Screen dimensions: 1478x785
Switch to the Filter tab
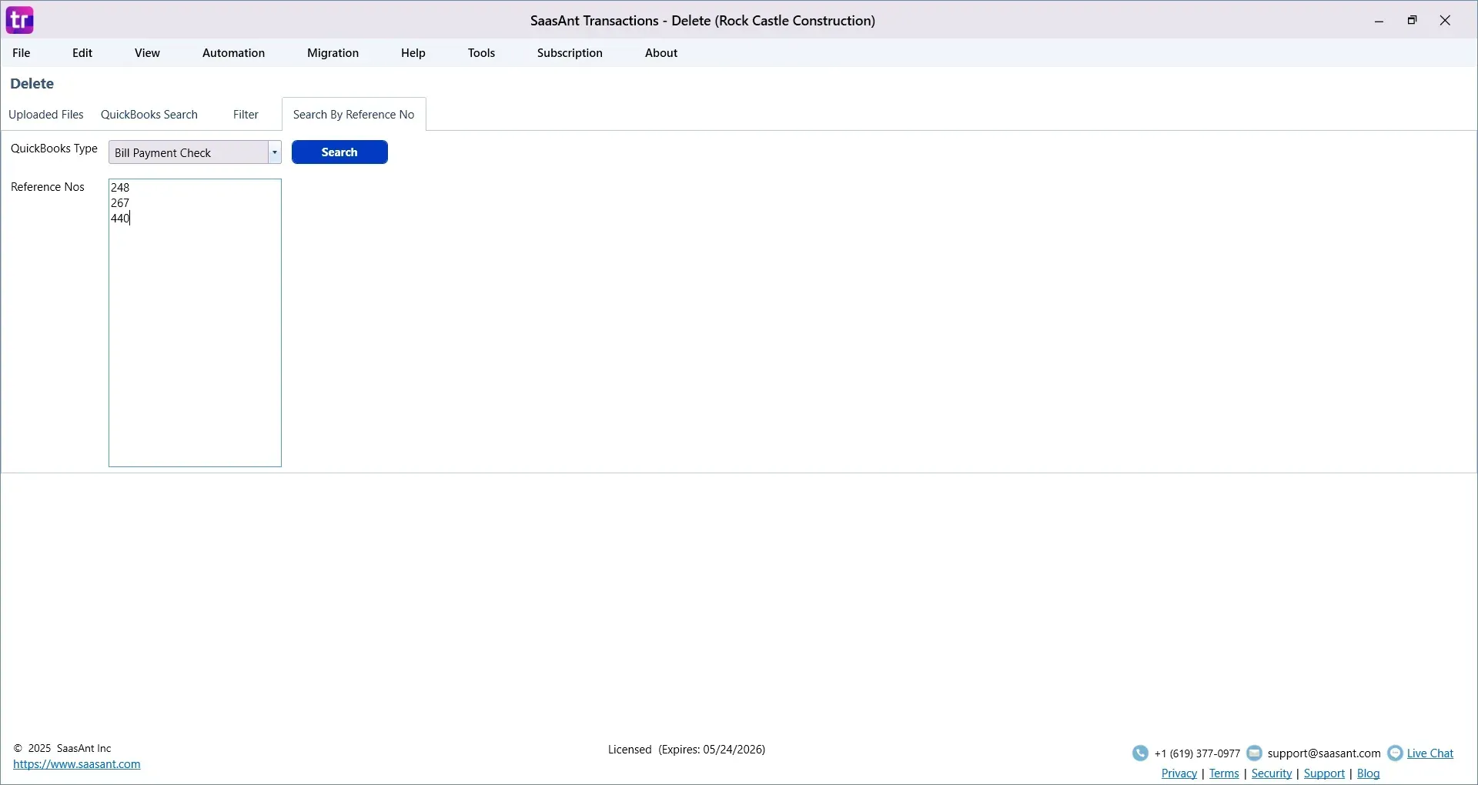[246, 115]
